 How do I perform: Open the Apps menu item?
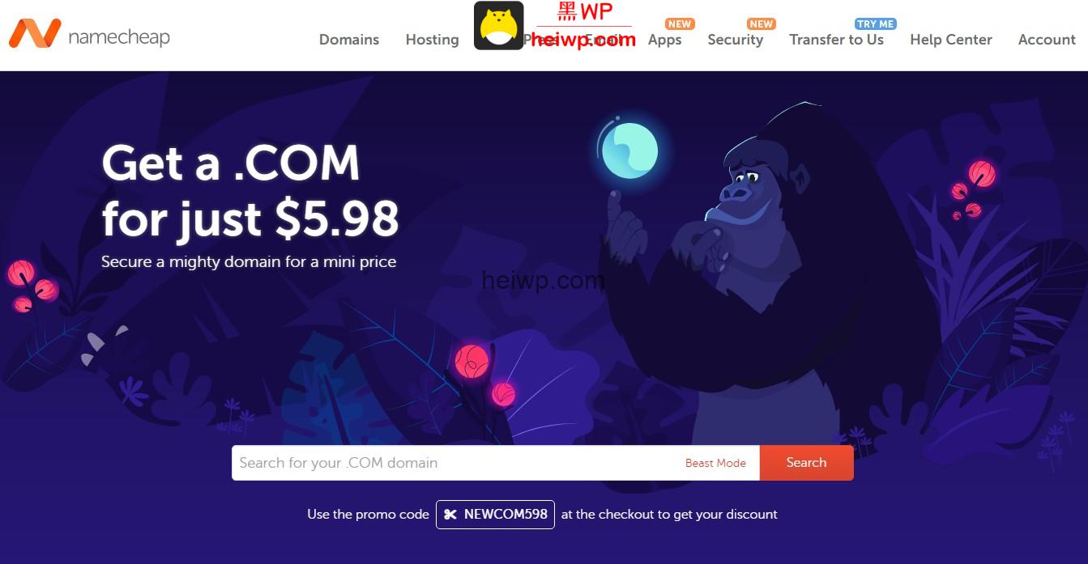coord(664,40)
